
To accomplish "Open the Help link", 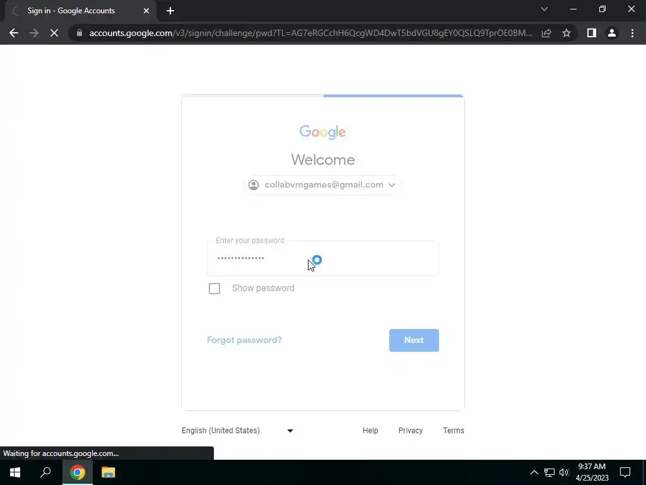I will (x=370, y=431).
